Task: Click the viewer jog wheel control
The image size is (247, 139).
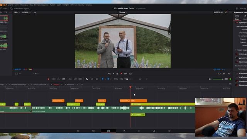Action: [x=36, y=74]
